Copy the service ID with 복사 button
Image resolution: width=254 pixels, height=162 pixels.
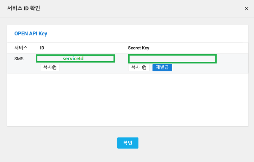(50, 67)
